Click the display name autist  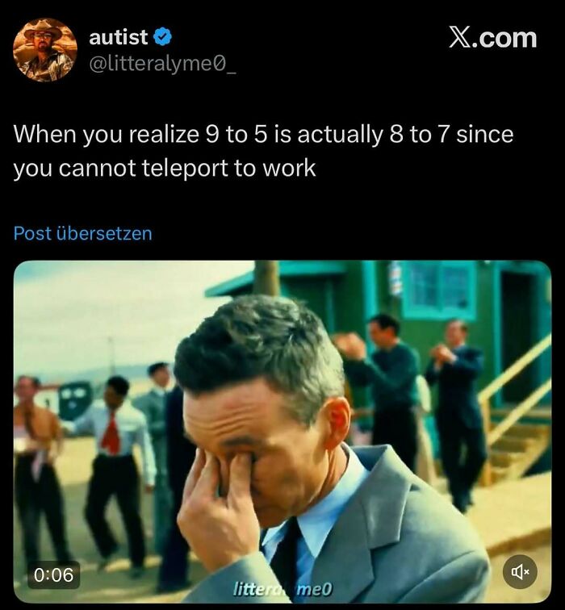119,37
